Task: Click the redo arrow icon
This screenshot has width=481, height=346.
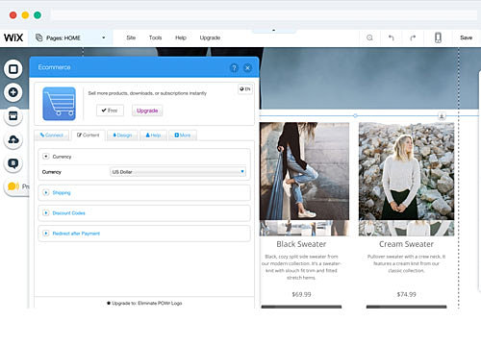Action: pyautogui.click(x=413, y=37)
